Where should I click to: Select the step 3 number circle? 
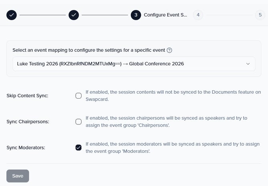(x=136, y=15)
